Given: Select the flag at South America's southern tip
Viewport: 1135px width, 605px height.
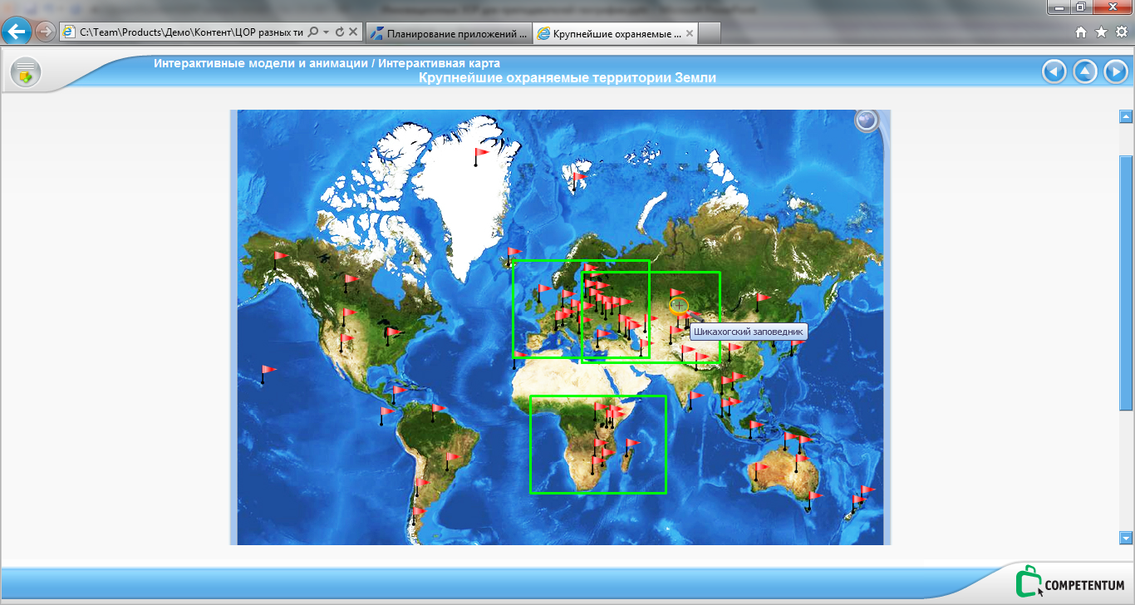Looking at the screenshot, I should (418, 516).
